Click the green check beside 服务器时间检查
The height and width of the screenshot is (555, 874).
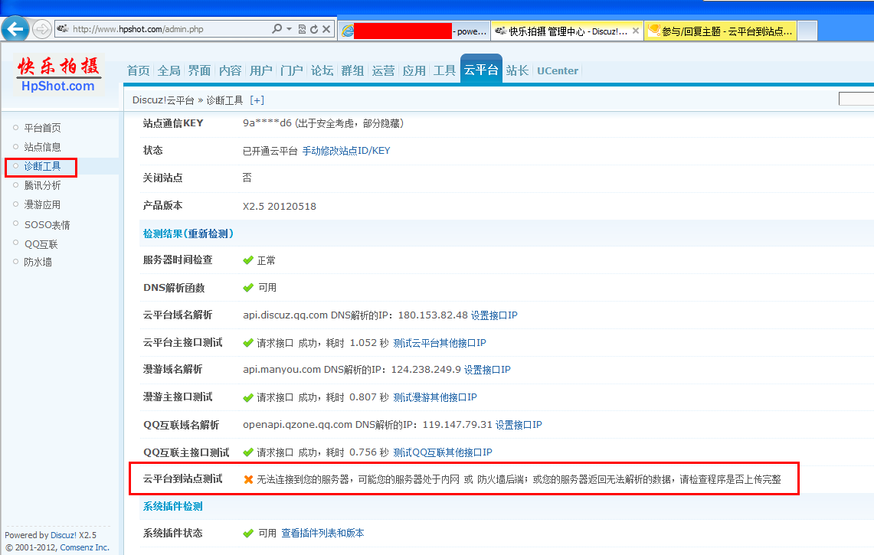tap(248, 260)
